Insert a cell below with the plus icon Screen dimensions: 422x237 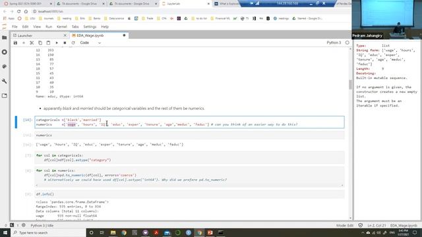click(x=24, y=43)
